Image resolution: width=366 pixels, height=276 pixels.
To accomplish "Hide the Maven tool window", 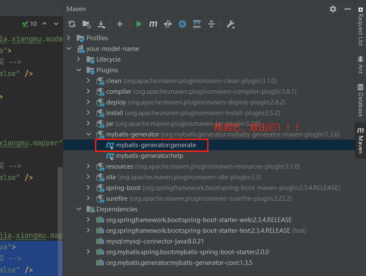I will (347, 9).
